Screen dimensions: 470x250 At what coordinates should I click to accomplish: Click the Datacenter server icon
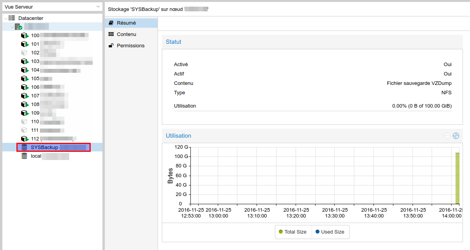coord(12,18)
